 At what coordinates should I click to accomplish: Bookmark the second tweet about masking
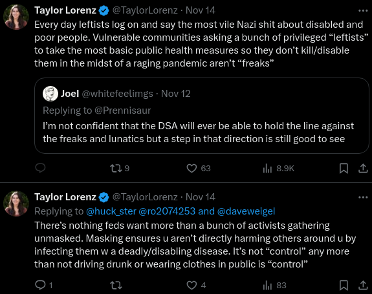coord(344,285)
